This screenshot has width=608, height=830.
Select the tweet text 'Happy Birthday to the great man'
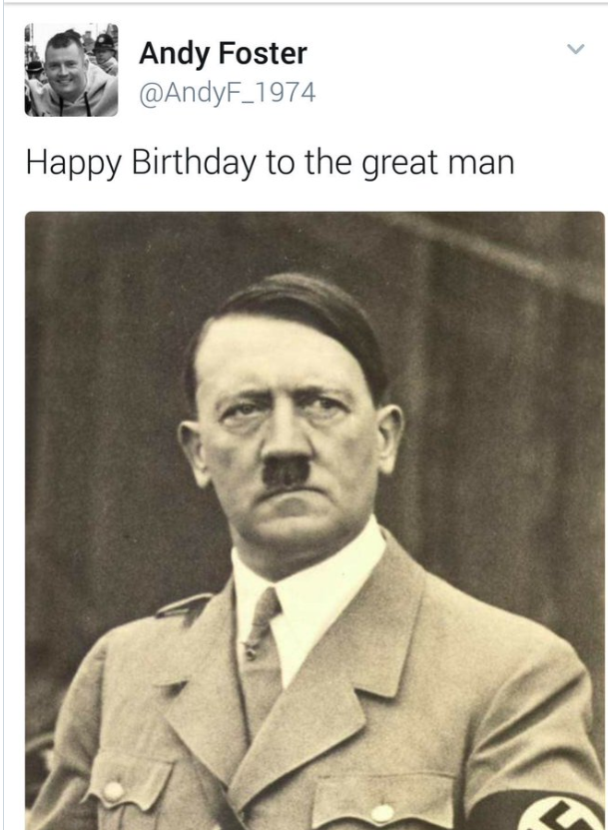point(270,163)
